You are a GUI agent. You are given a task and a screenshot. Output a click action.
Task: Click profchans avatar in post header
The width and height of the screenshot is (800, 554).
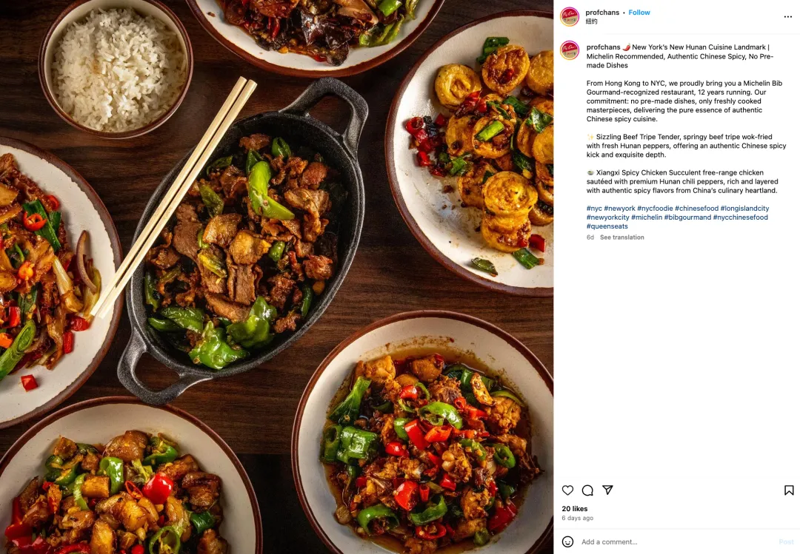(x=570, y=16)
